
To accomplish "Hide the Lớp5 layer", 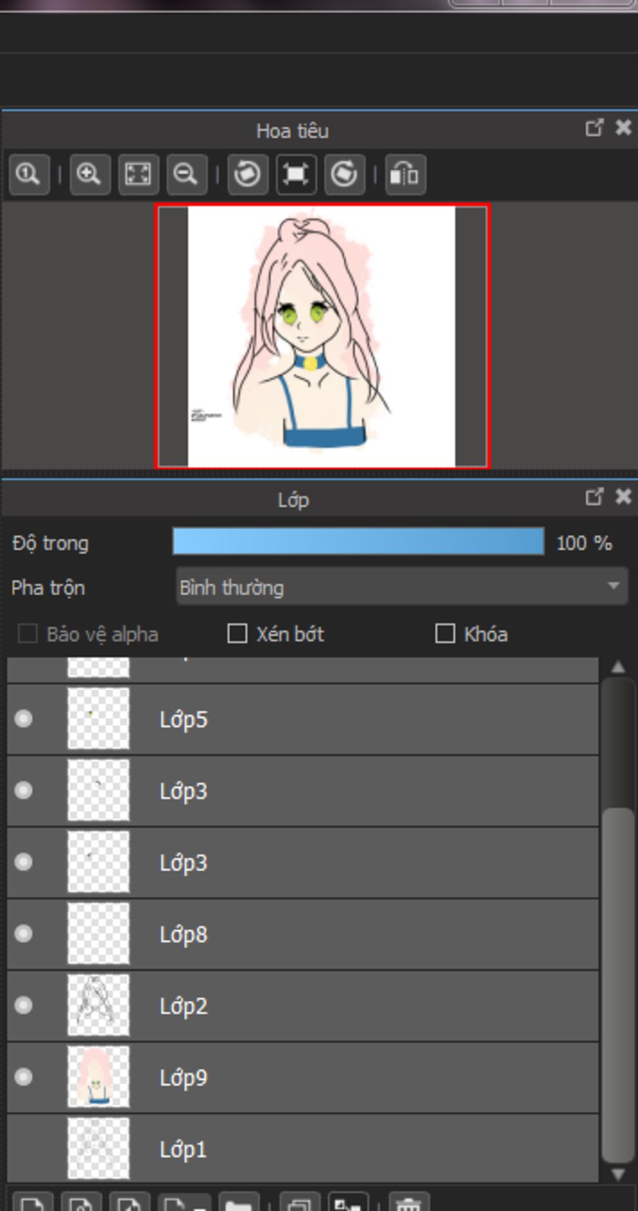I will (x=24, y=719).
